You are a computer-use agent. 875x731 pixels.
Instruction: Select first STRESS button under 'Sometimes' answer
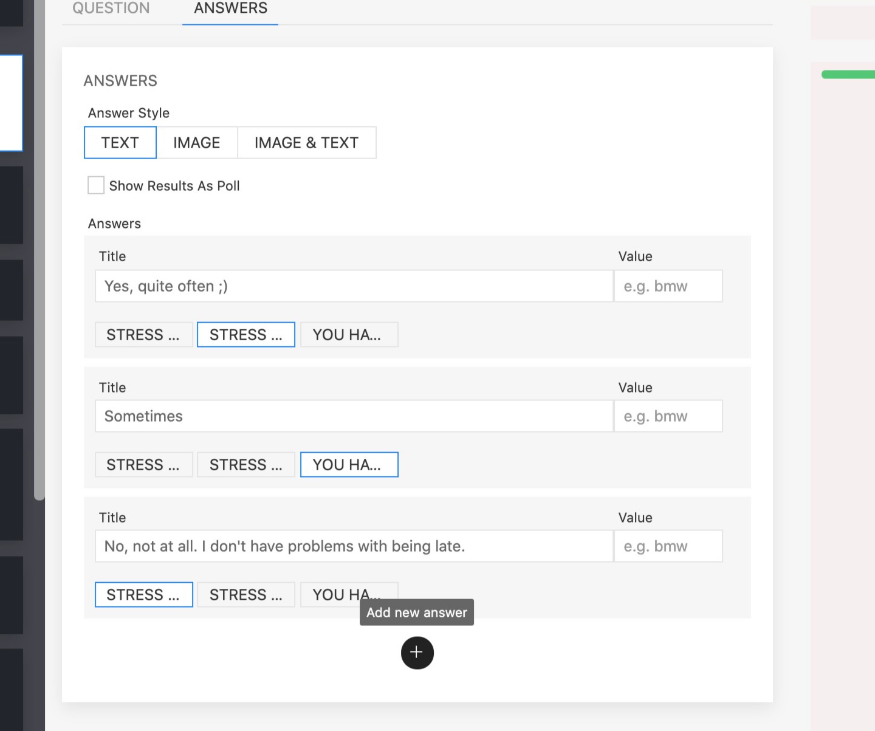143,465
